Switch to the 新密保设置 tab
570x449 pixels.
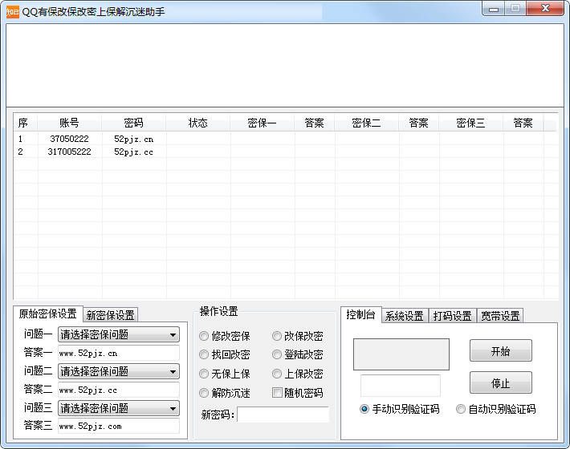110,315
